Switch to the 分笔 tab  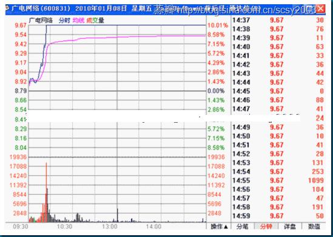[x=242, y=227]
